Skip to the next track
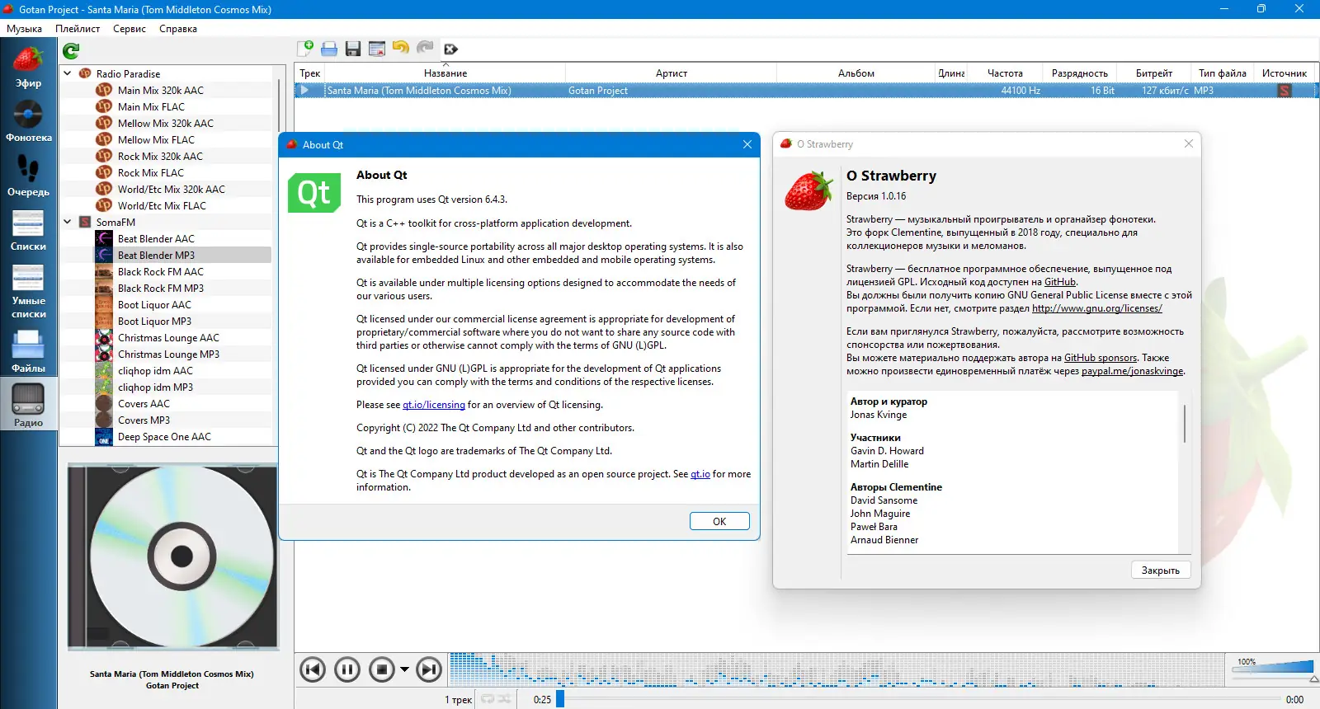The width and height of the screenshot is (1320, 709). [x=429, y=669]
